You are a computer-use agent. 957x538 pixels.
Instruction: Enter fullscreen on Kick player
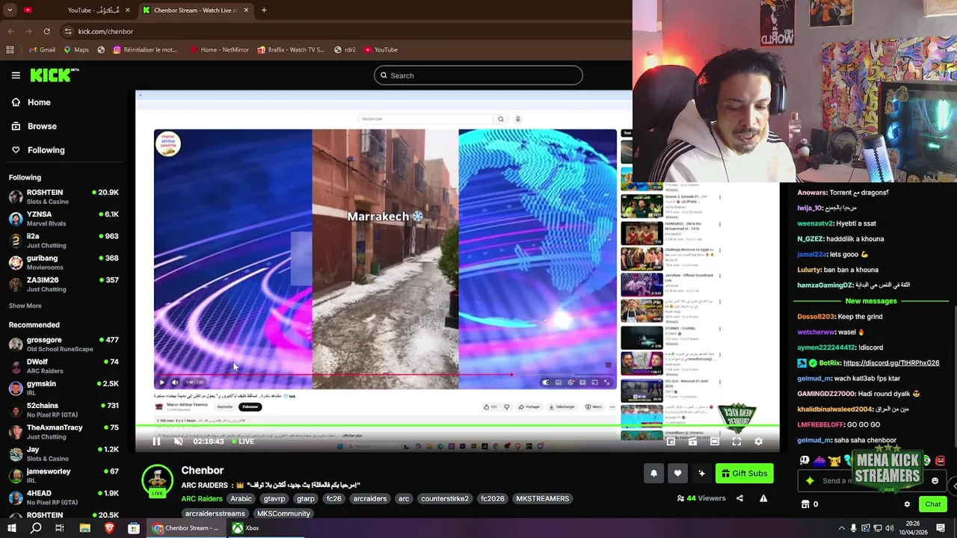point(736,442)
